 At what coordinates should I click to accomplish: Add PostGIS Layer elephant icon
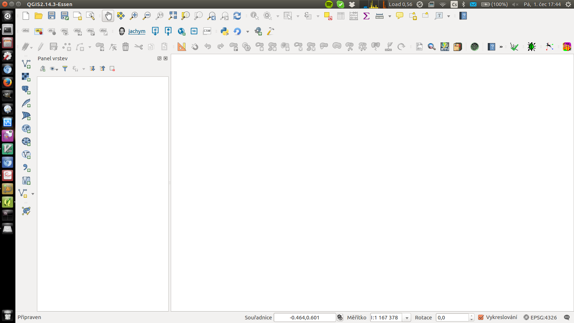(26, 90)
